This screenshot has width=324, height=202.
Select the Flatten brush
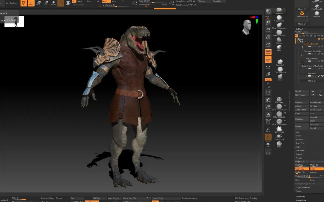[x=279, y=41]
